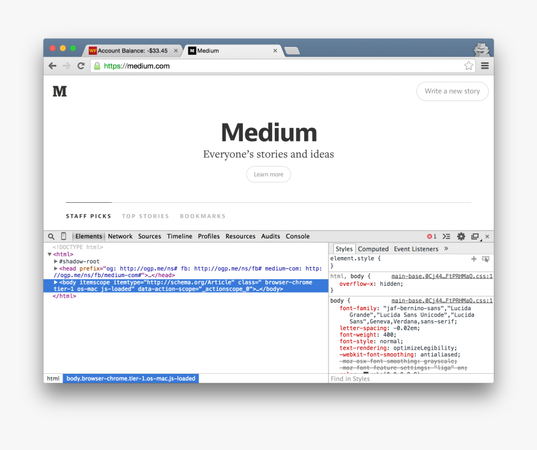Select the Medium browser tab
The height and width of the screenshot is (450, 537).
click(x=233, y=51)
